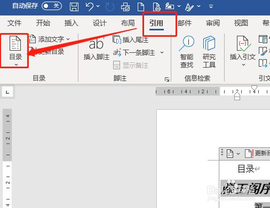Open the 脚注 dialog launcher
The image size is (270, 208).
coord(167,79)
